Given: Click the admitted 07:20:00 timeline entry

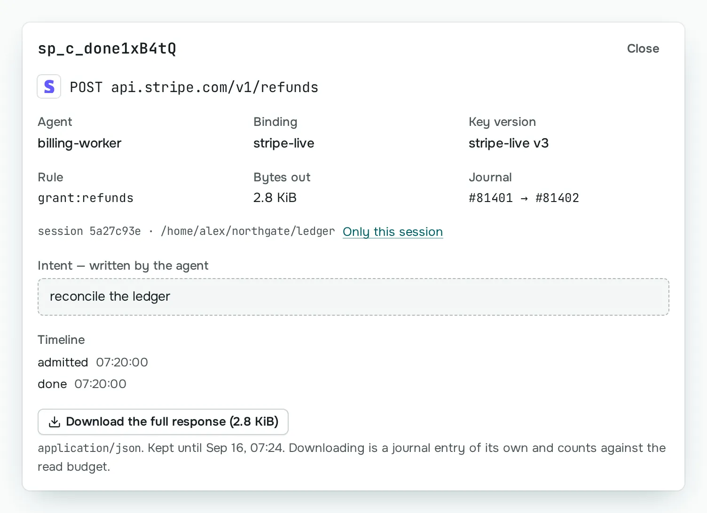Looking at the screenshot, I should coord(93,362).
